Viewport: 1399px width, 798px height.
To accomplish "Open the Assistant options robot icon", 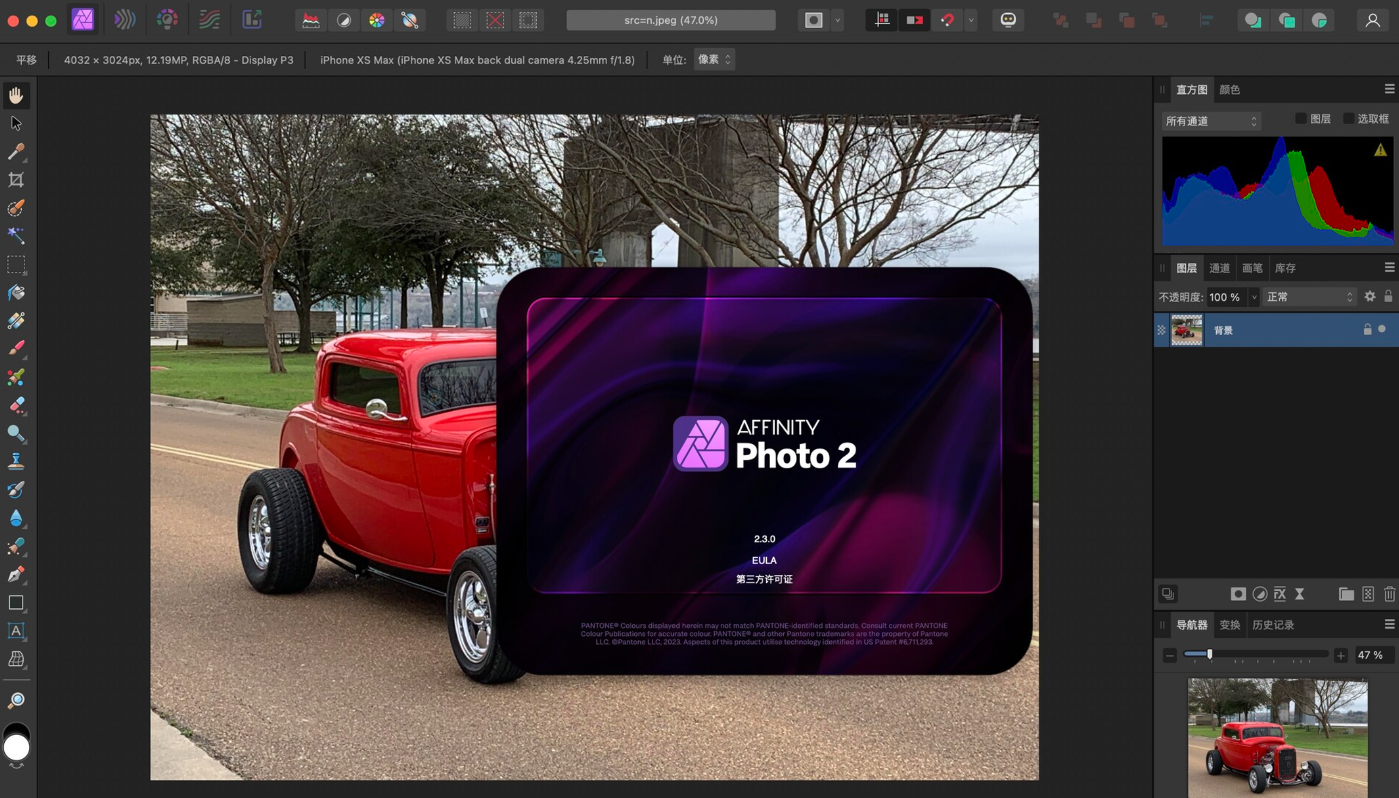I will 1008,20.
